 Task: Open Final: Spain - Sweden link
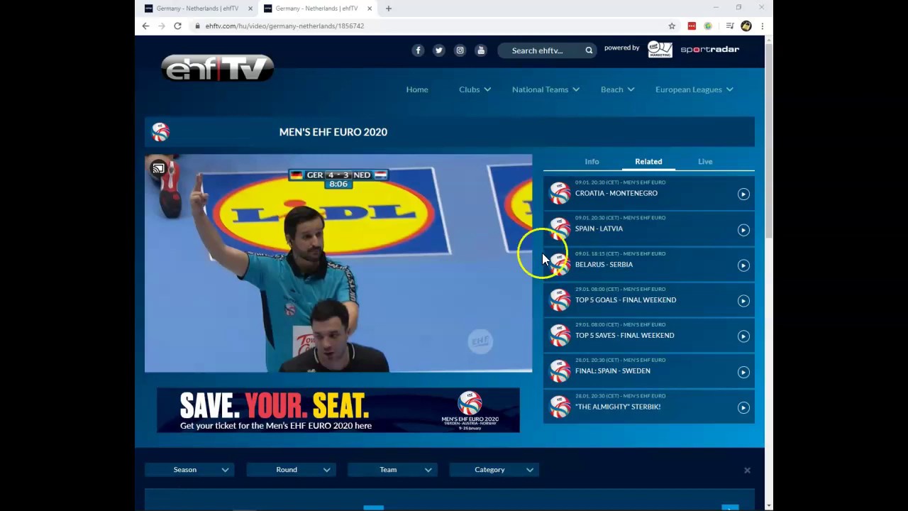point(612,370)
